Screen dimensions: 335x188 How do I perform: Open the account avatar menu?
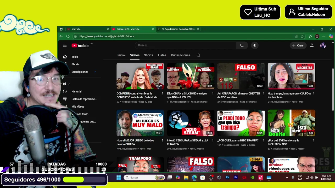323,45
